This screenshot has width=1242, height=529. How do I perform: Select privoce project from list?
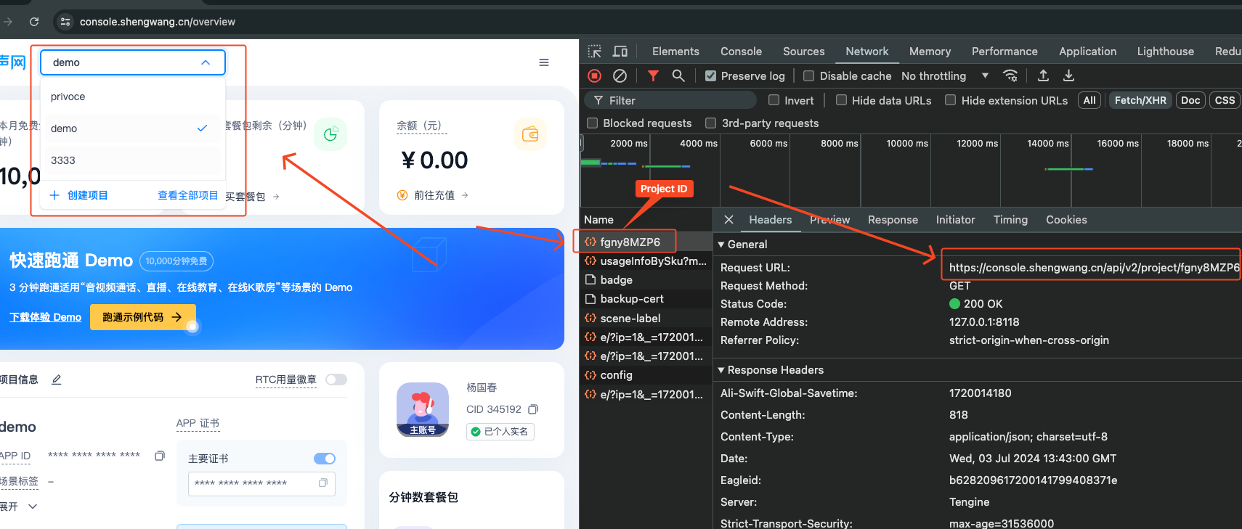point(133,97)
